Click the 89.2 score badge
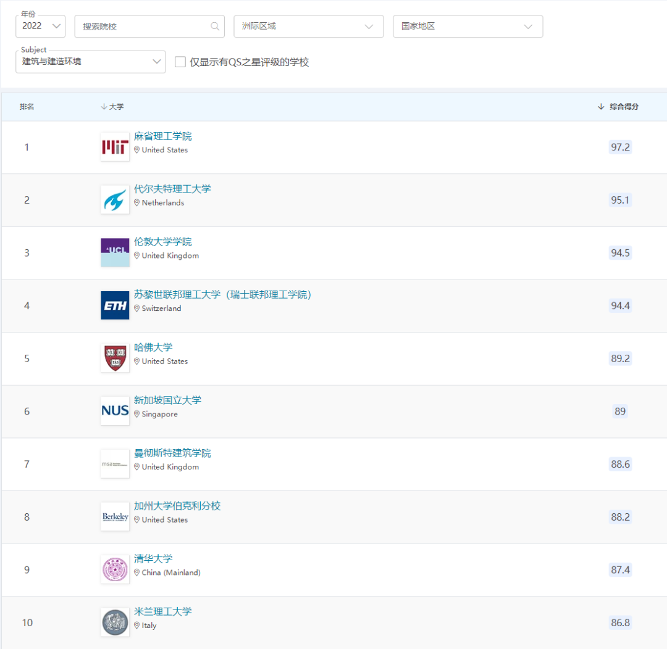This screenshot has height=649, width=667. (620, 358)
